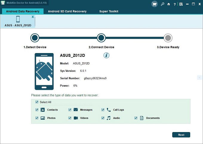Uncheck the Call Logs checkbox

coord(103,110)
